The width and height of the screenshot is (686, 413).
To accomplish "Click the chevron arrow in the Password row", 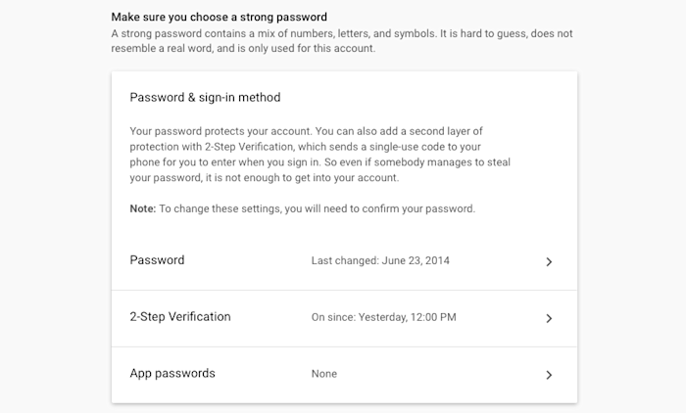I will [549, 261].
